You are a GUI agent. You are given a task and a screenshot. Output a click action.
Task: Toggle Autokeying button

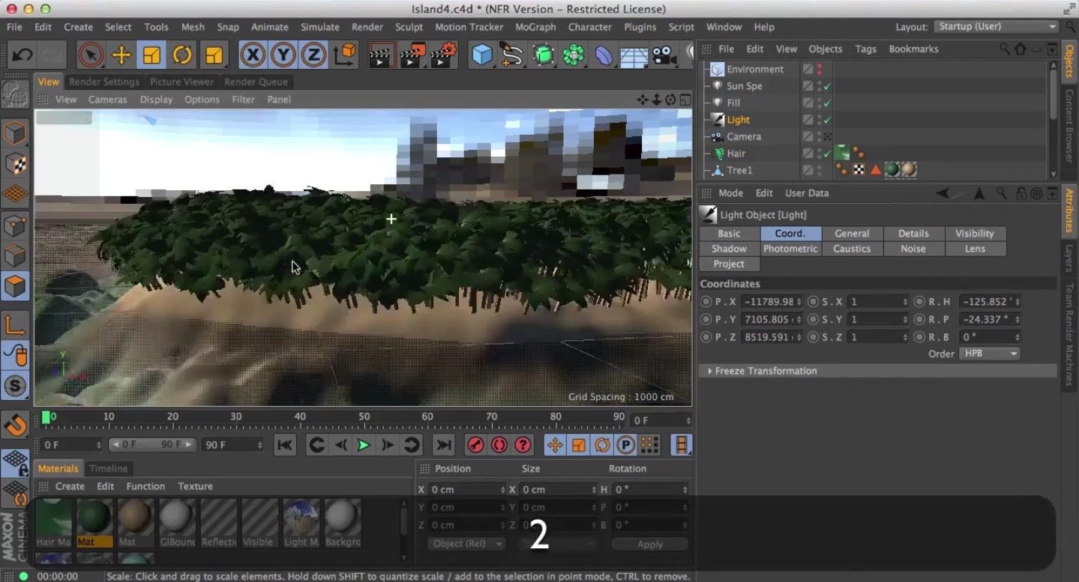pyautogui.click(x=499, y=445)
